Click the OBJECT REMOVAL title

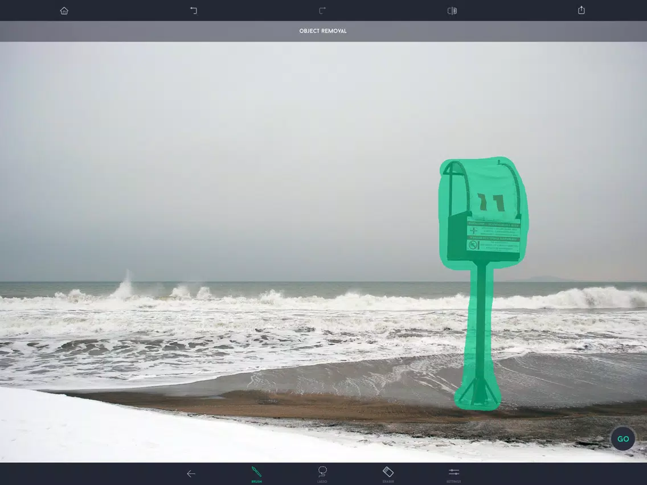coord(323,31)
